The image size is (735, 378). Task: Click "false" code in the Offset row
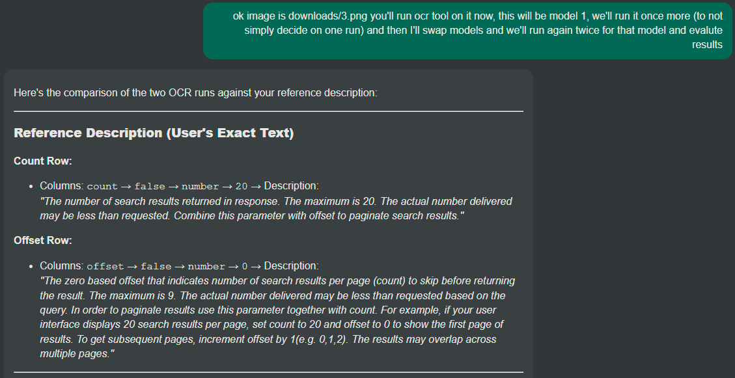tap(156, 266)
